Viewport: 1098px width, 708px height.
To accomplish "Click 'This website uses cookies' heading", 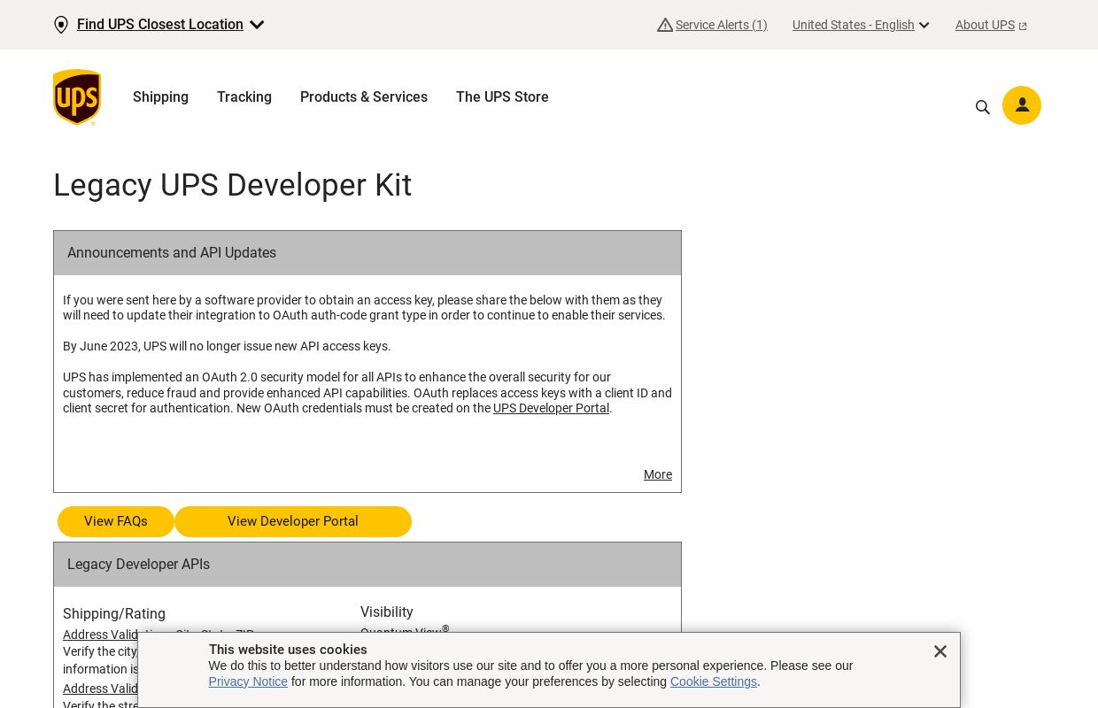I will coord(288,650).
